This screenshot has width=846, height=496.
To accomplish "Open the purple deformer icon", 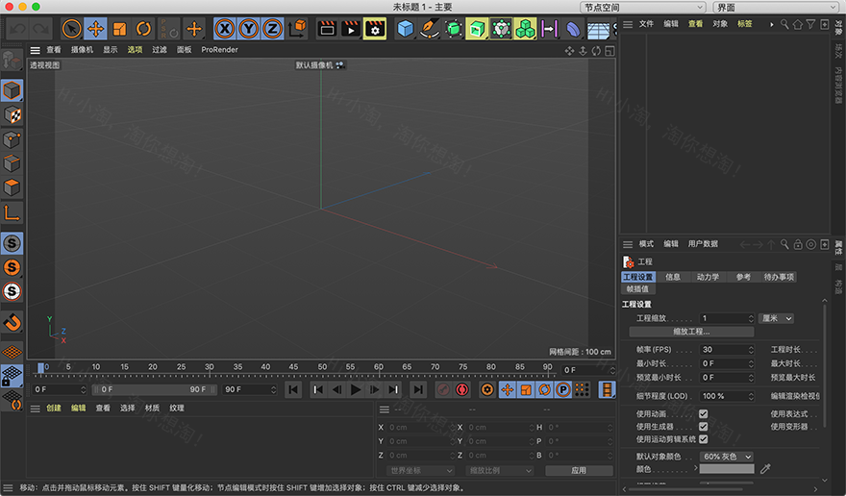I will [573, 29].
